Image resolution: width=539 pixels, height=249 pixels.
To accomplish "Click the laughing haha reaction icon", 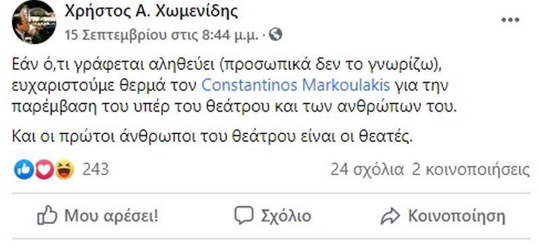I will point(64,170).
